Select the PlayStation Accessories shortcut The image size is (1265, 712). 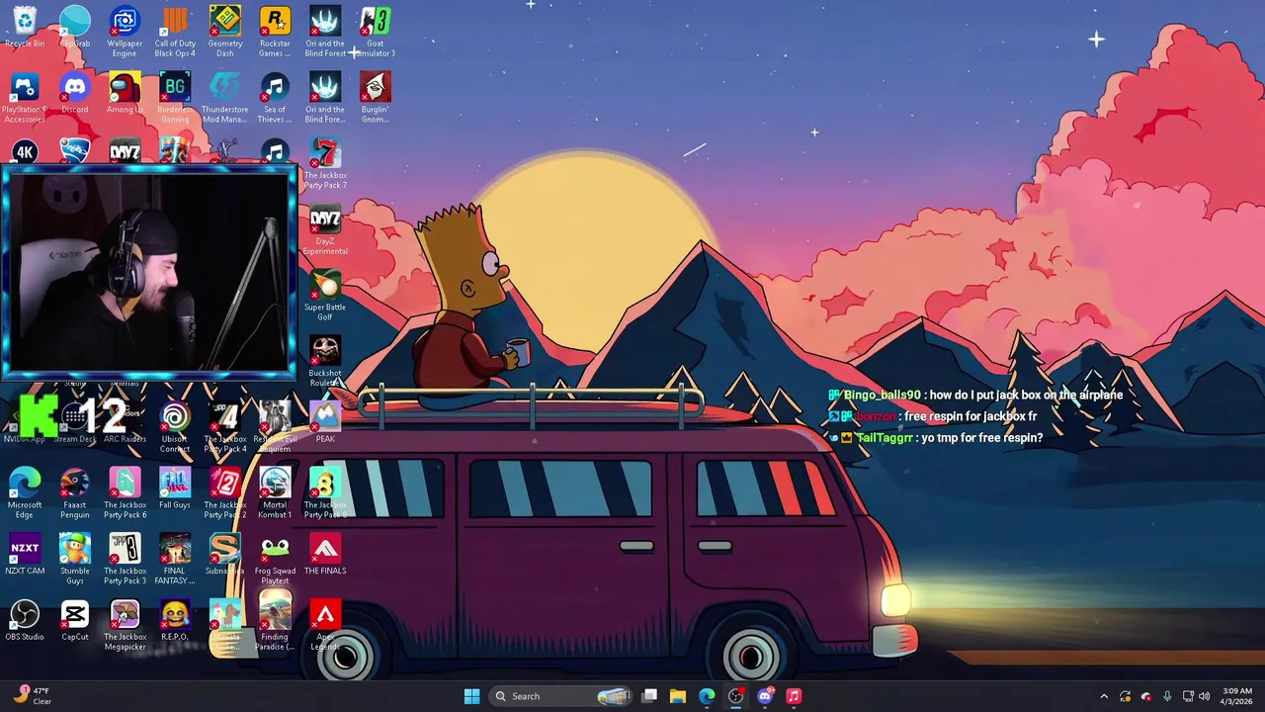(25, 98)
